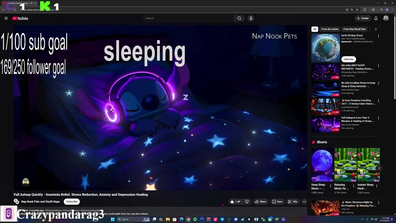Visit site for Earth 3D Map ad
396x223 pixels.
coord(348,59)
